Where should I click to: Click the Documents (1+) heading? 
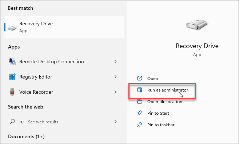click(26, 136)
